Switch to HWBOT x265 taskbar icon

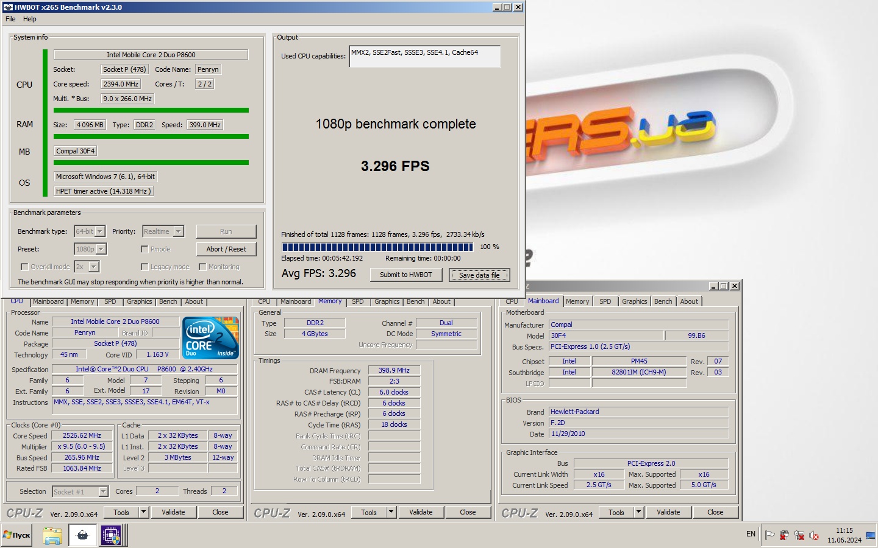[x=82, y=535]
